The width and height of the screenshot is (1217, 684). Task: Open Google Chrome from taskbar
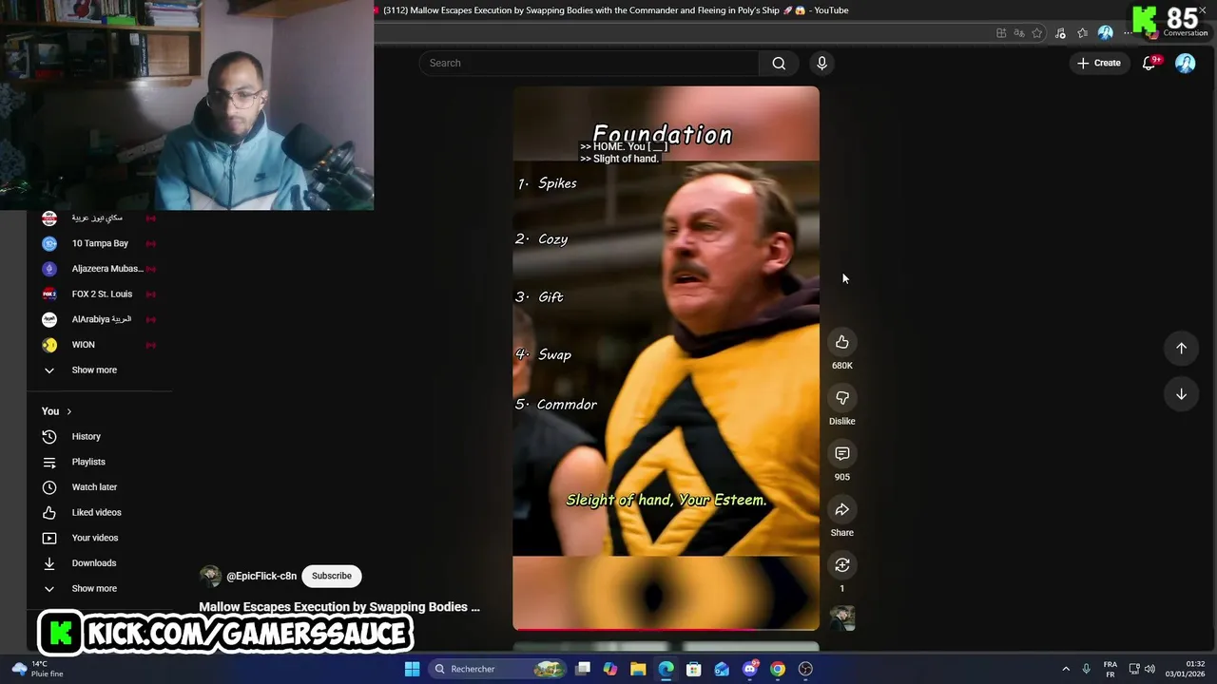point(778,669)
